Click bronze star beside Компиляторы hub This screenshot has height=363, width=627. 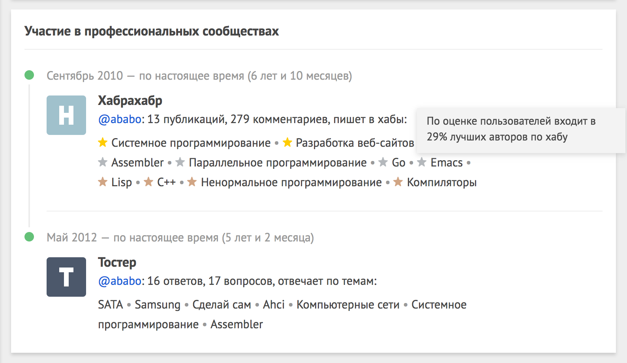coord(398,182)
